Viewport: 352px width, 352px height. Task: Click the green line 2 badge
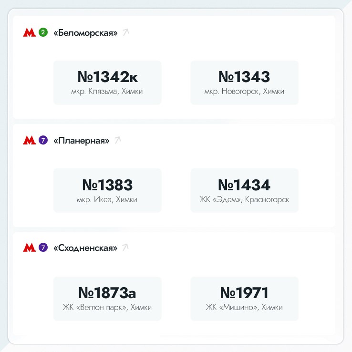[43, 32]
